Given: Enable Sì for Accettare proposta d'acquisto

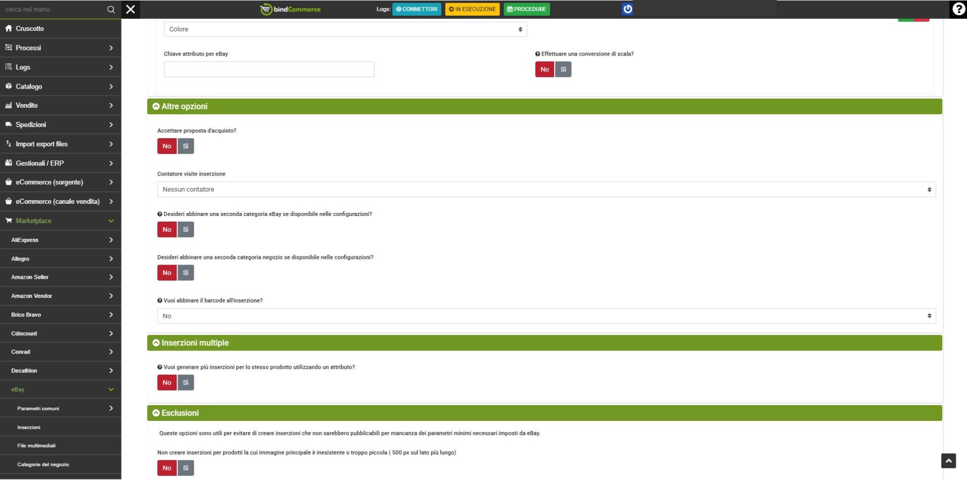Looking at the screenshot, I should (186, 146).
